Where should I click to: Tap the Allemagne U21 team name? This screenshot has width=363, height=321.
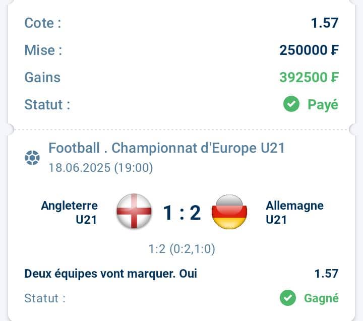coord(294,213)
